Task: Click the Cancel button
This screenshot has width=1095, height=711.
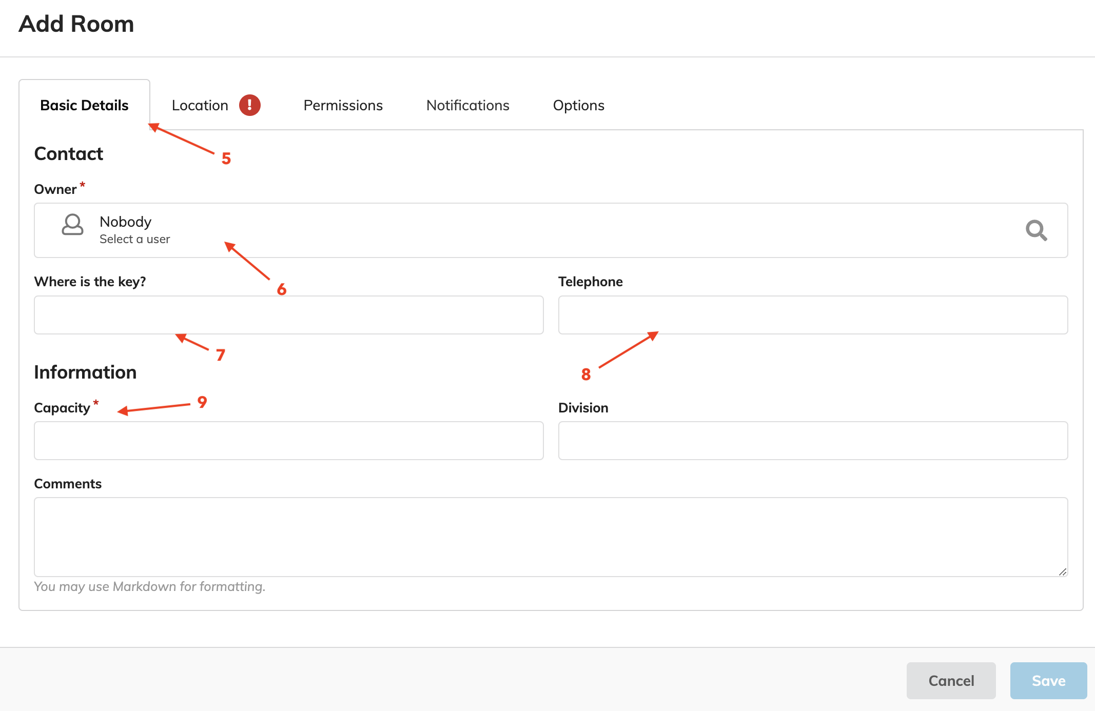Action: click(x=950, y=680)
